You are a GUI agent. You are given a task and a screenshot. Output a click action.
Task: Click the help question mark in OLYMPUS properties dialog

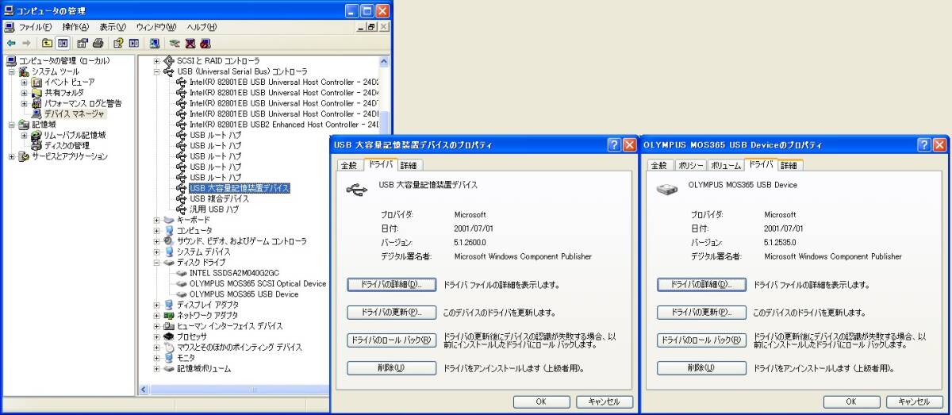(x=924, y=144)
